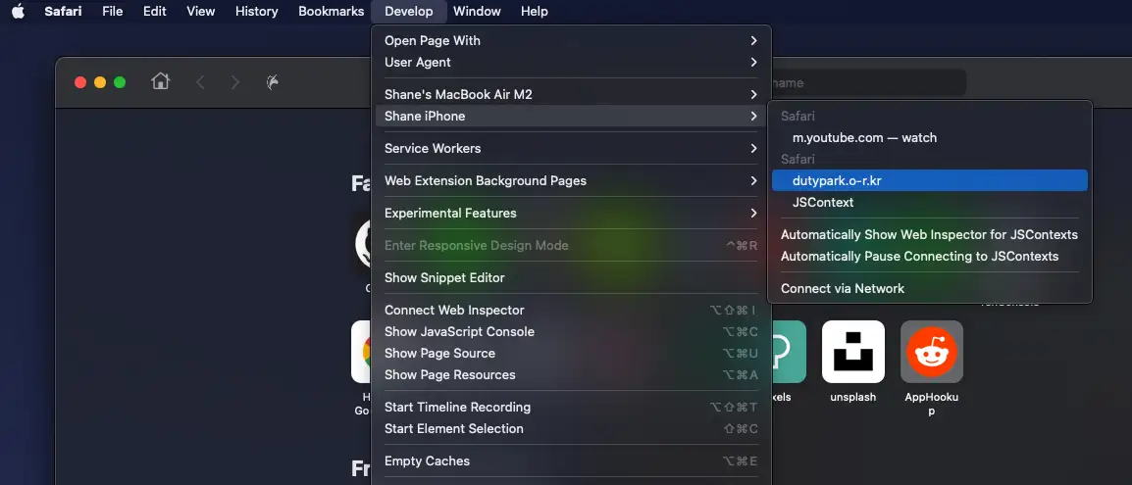Choose Show Snippet Editor

coord(570,277)
